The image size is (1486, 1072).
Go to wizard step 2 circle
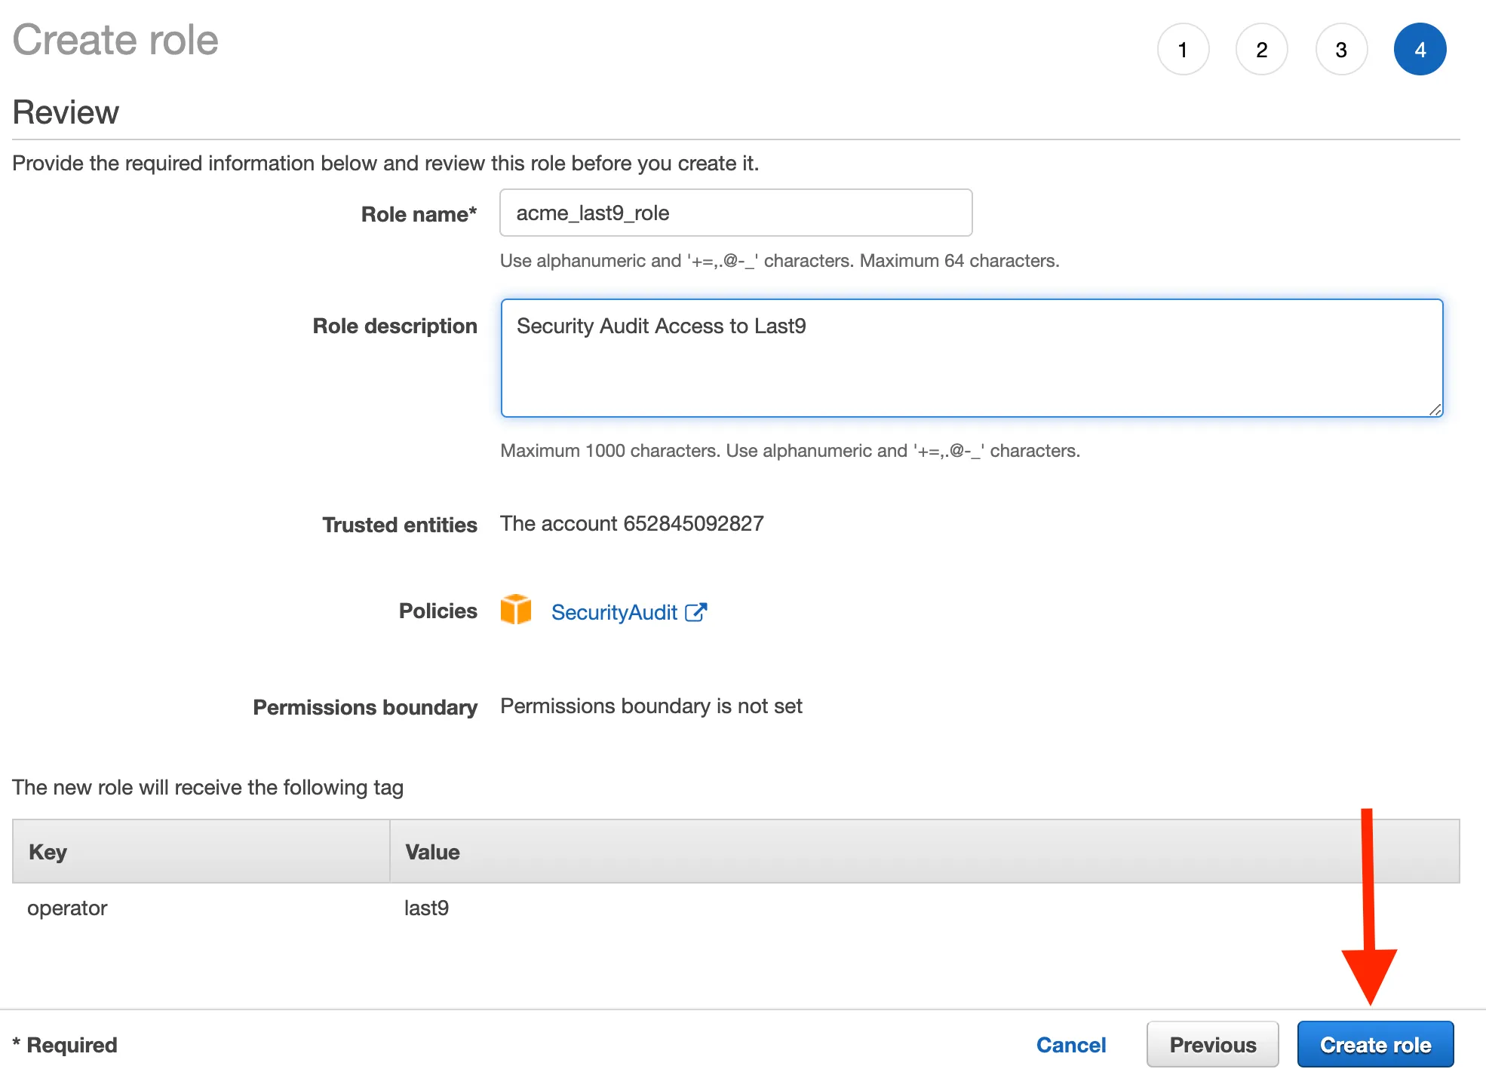click(x=1261, y=50)
